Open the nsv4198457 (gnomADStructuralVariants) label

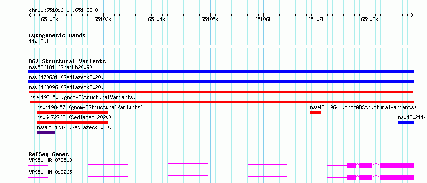[x=90, y=107]
